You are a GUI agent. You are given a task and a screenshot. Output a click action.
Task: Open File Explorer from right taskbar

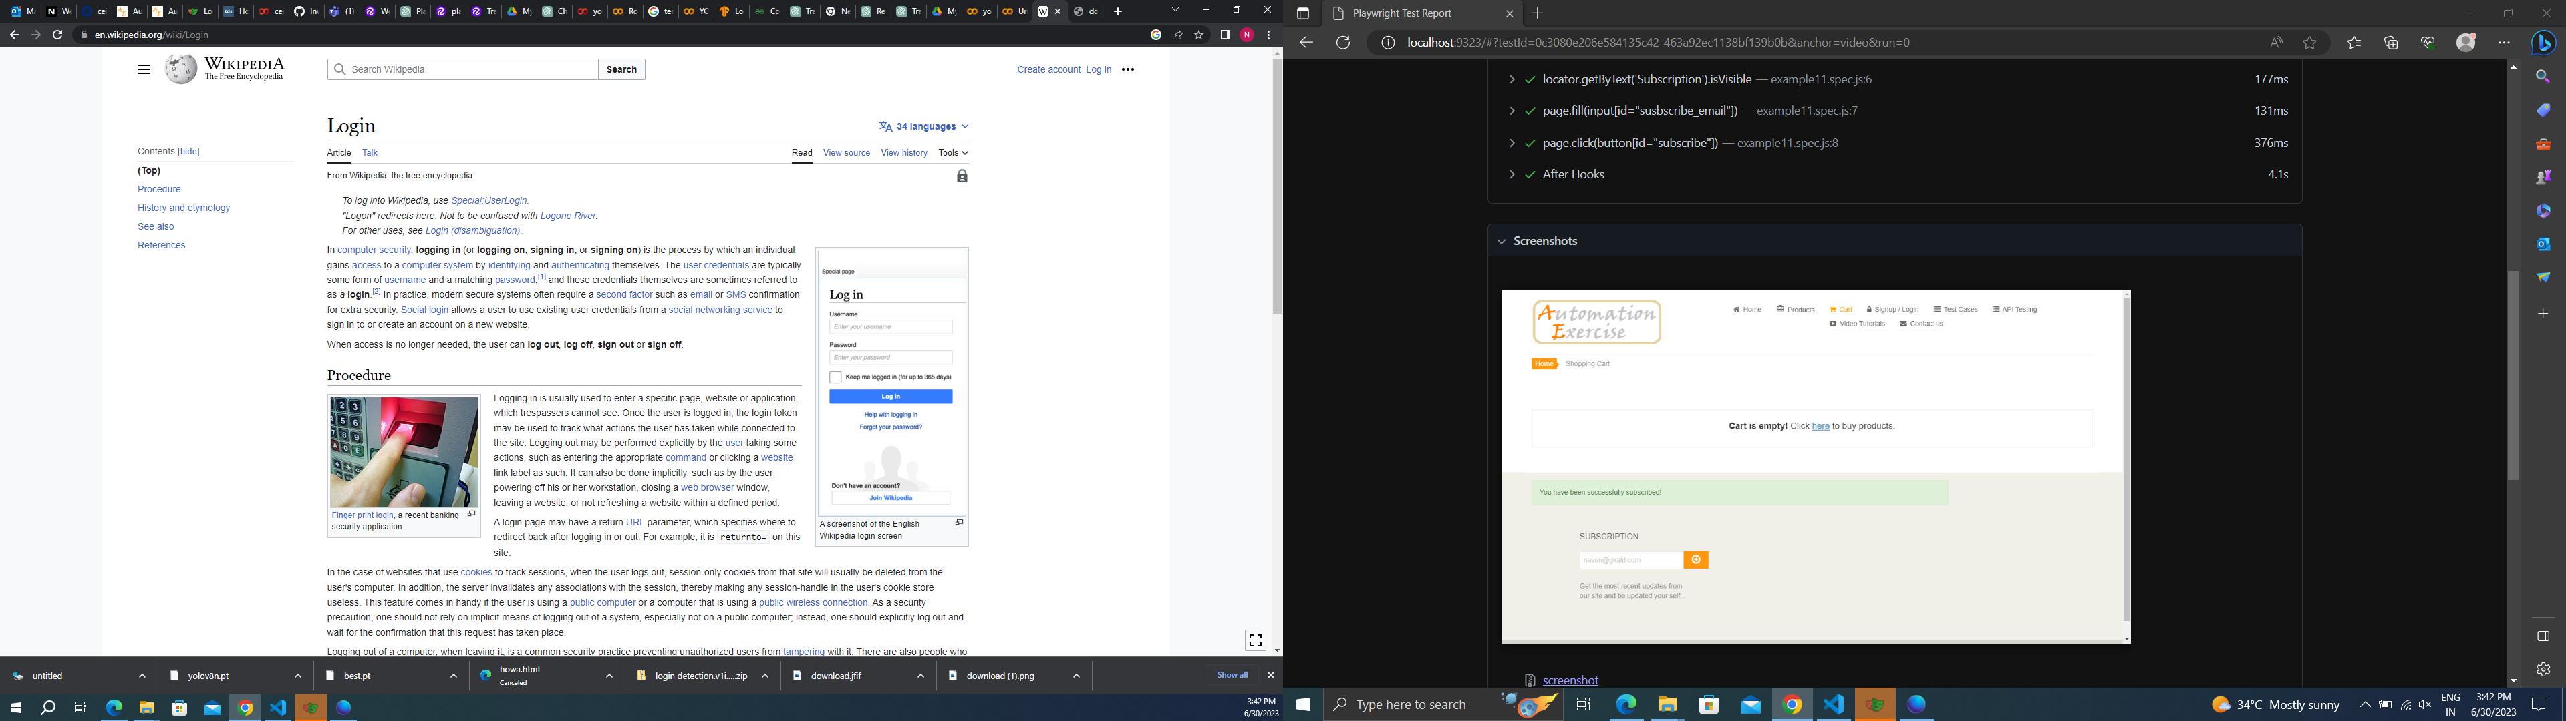pos(1667,705)
